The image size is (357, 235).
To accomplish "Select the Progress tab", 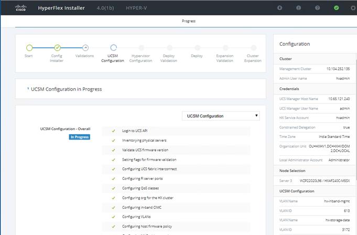I will pyautogui.click(x=189, y=21).
